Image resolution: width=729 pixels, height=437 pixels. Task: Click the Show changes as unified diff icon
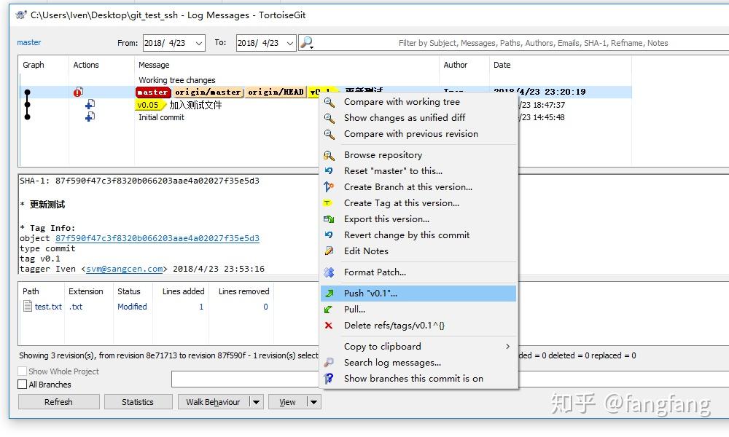[x=330, y=118]
